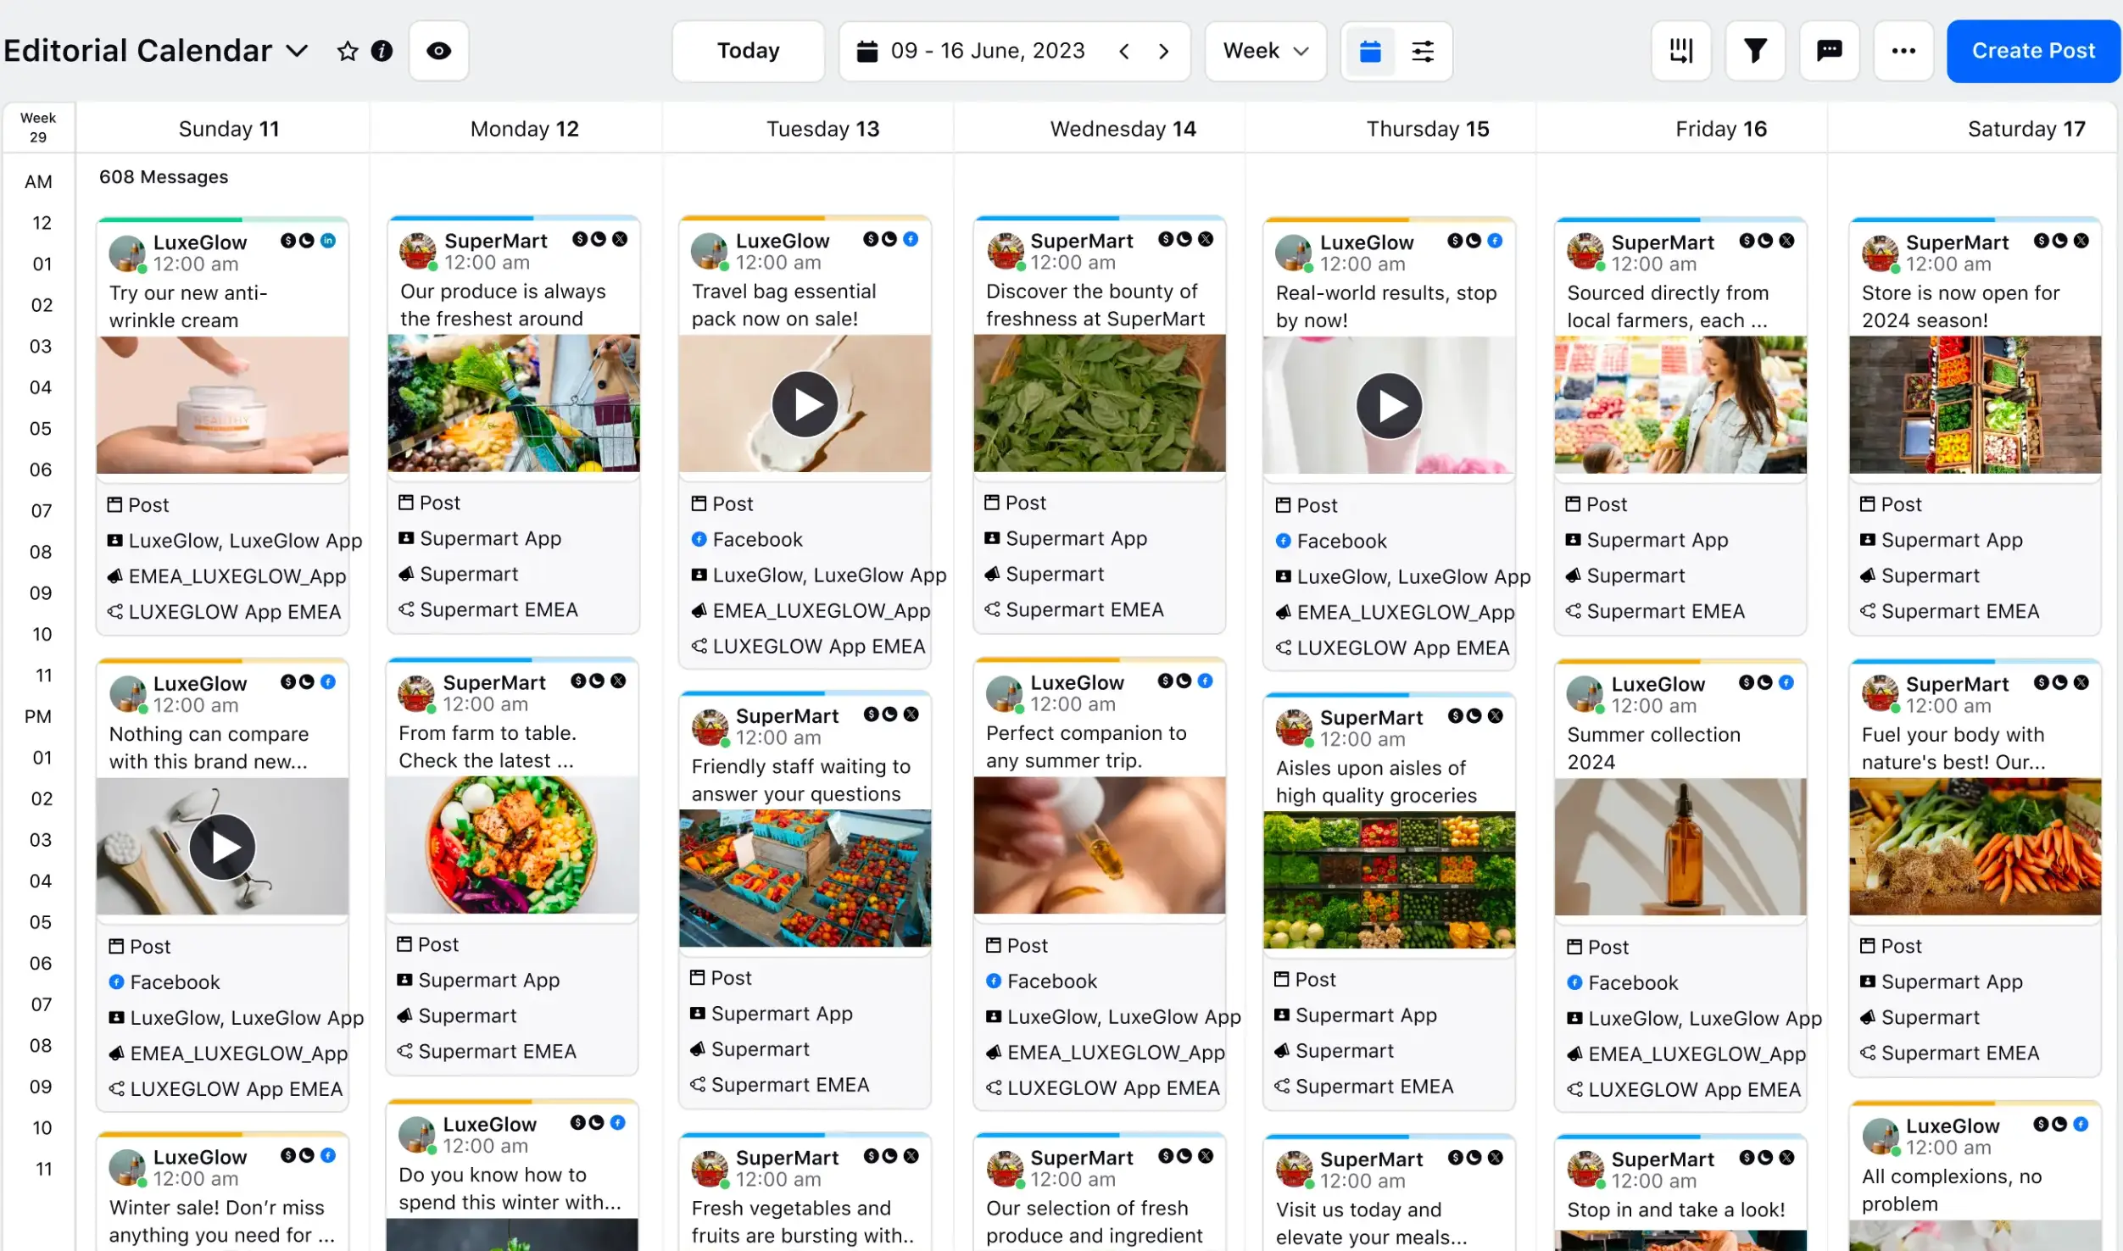
Task: Switch to calendar view toggle
Action: pos(1370,52)
